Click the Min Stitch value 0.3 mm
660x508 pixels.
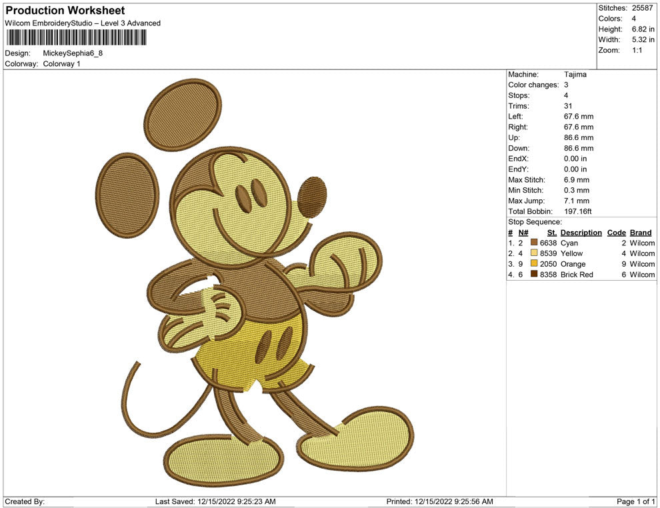(x=577, y=190)
